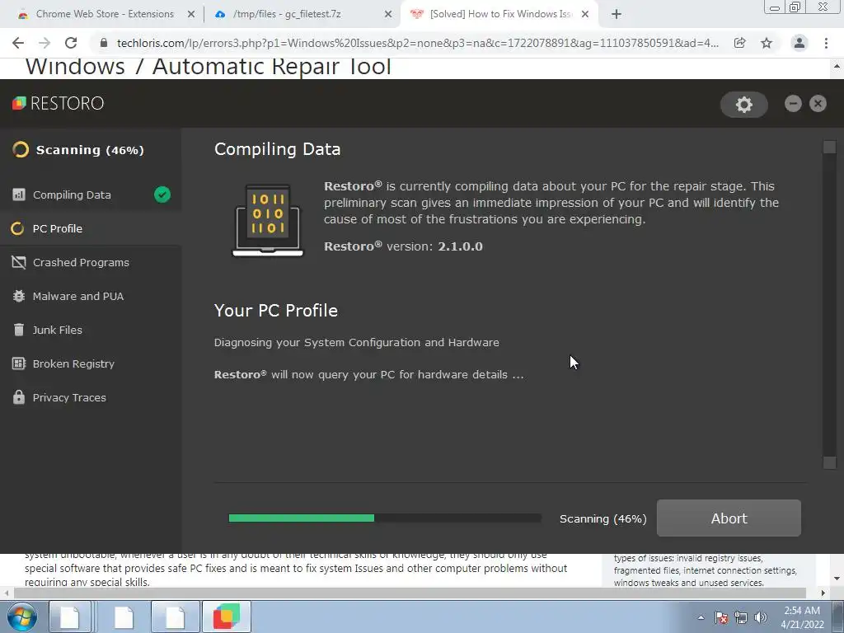Go back in browser history

pyautogui.click(x=18, y=43)
